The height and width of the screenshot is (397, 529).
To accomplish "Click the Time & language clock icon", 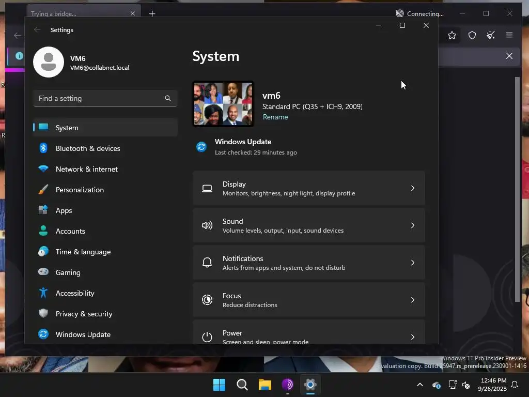I will (x=43, y=252).
